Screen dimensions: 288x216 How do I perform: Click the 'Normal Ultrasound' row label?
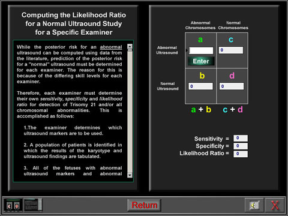coord(167,86)
